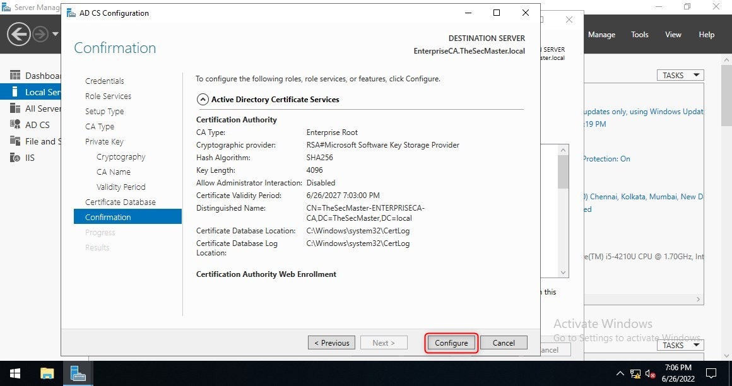This screenshot has height=386, width=732.
Task: Open File Explorer from the taskbar
Action: 47,373
